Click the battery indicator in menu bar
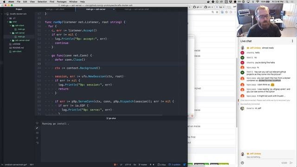297x167 pixels. click(265, 1)
